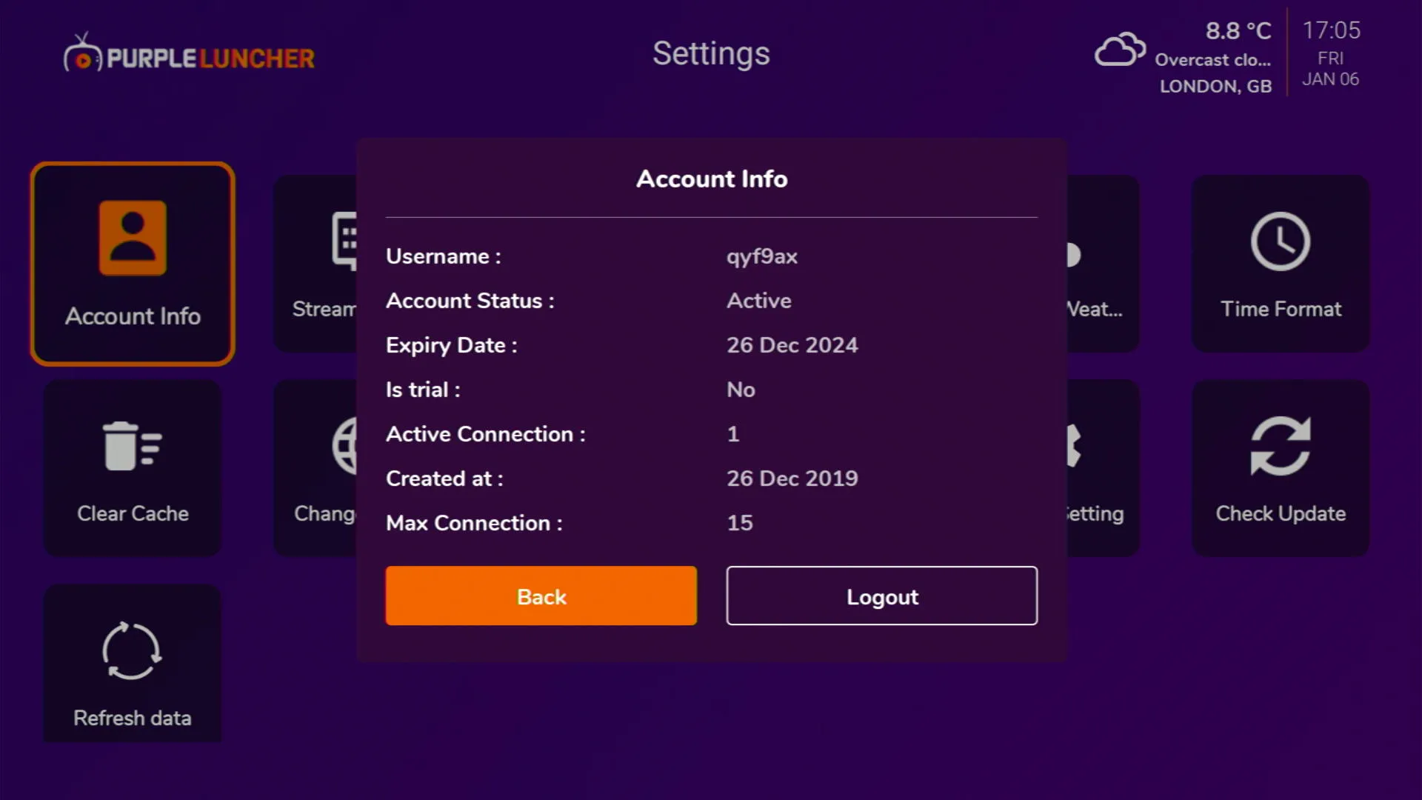Click the Refresh data circular arrows icon
The width and height of the screenshot is (1422, 800).
[132, 651]
